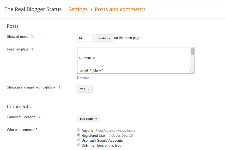Click the Remove link under Post Template
This screenshot has width=225, height=150.
point(83,78)
